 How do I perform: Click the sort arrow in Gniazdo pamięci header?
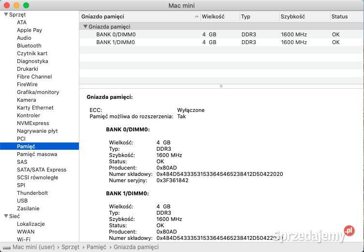197,16
